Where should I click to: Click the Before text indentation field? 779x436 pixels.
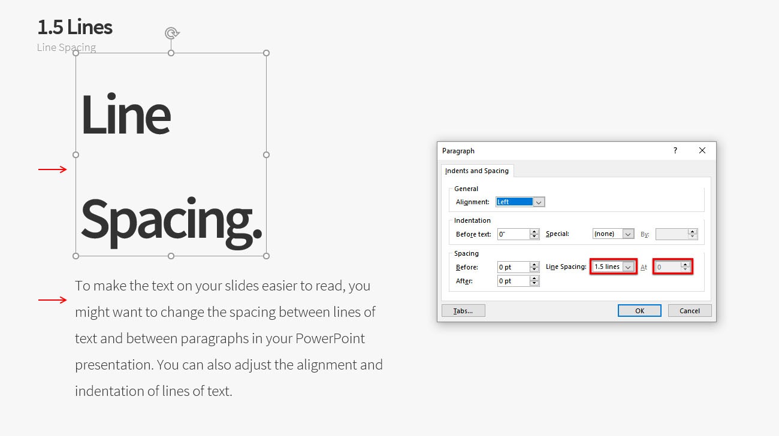click(513, 234)
